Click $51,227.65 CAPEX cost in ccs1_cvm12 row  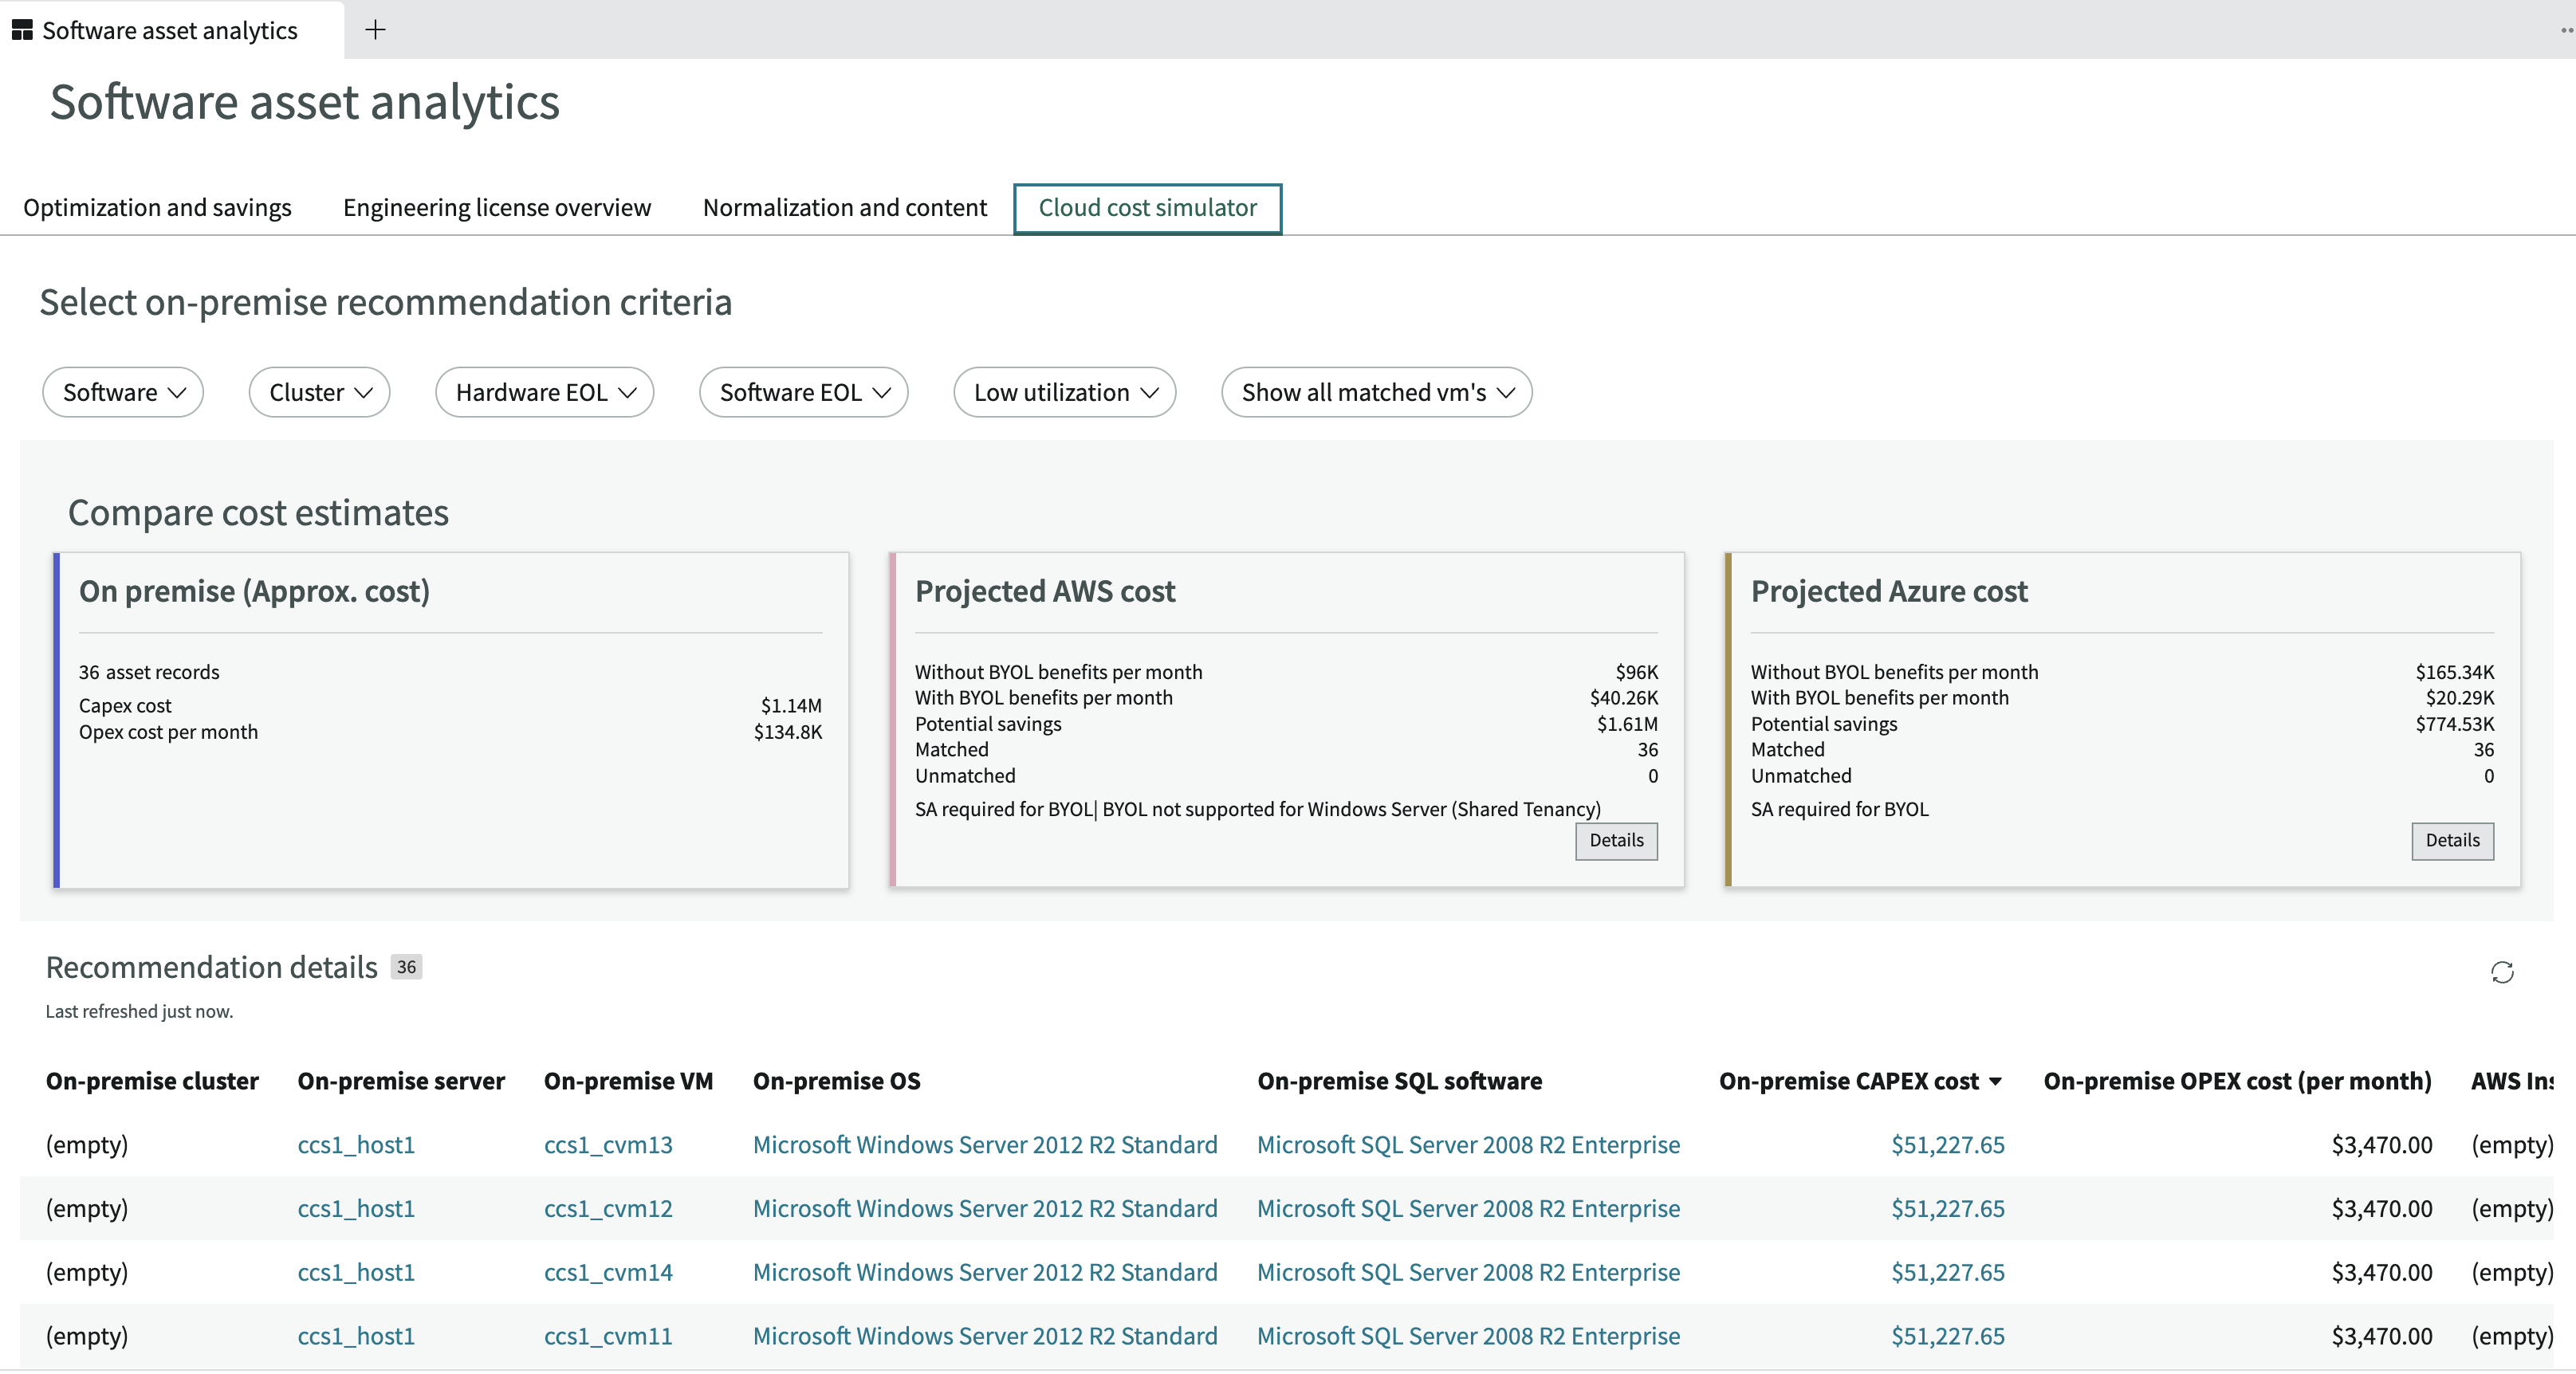click(x=1947, y=1208)
